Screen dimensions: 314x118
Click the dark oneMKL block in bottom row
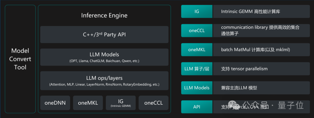88,103
